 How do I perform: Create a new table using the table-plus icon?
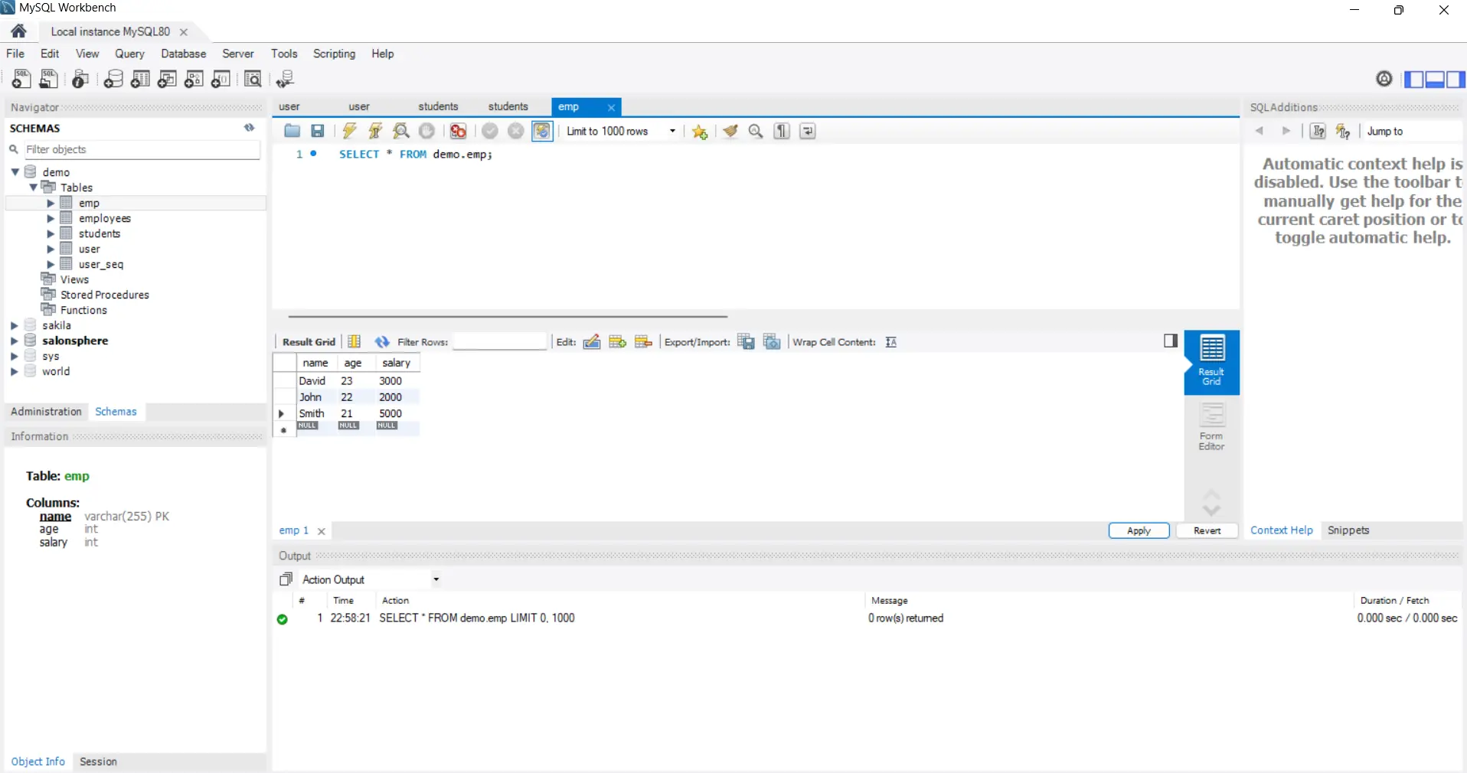[140, 79]
